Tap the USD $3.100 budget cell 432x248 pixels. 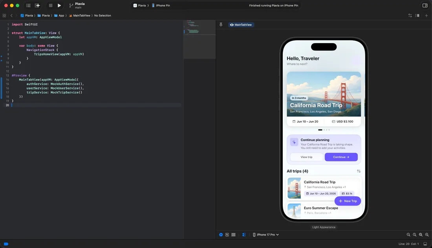pos(342,121)
